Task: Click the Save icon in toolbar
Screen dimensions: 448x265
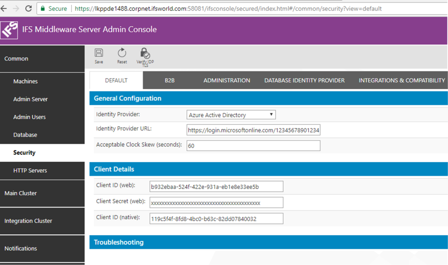Action: (99, 53)
